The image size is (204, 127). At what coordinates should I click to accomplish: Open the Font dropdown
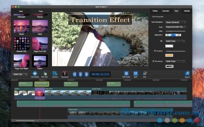coord(175,27)
